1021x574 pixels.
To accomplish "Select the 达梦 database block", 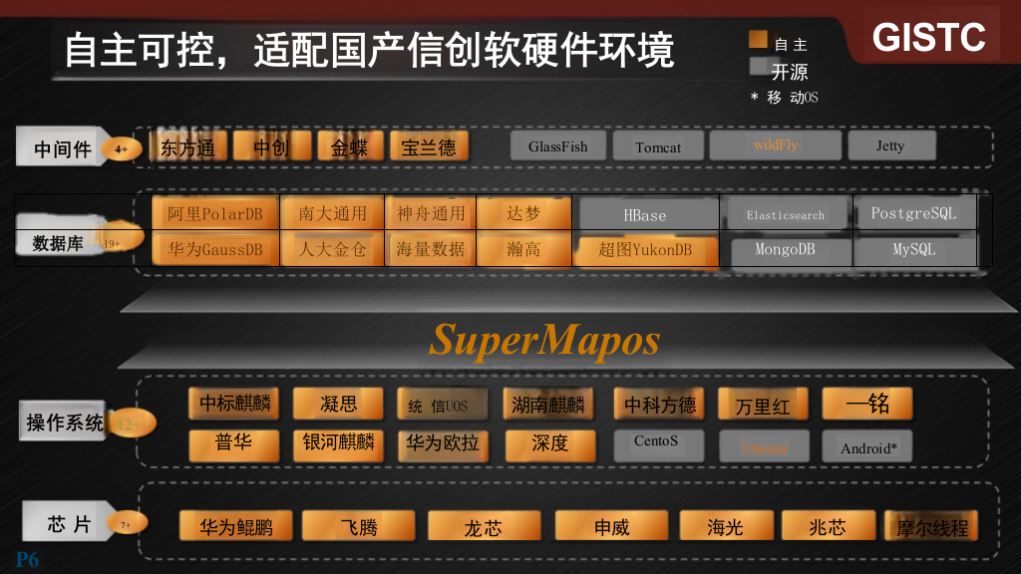I will pos(523,213).
